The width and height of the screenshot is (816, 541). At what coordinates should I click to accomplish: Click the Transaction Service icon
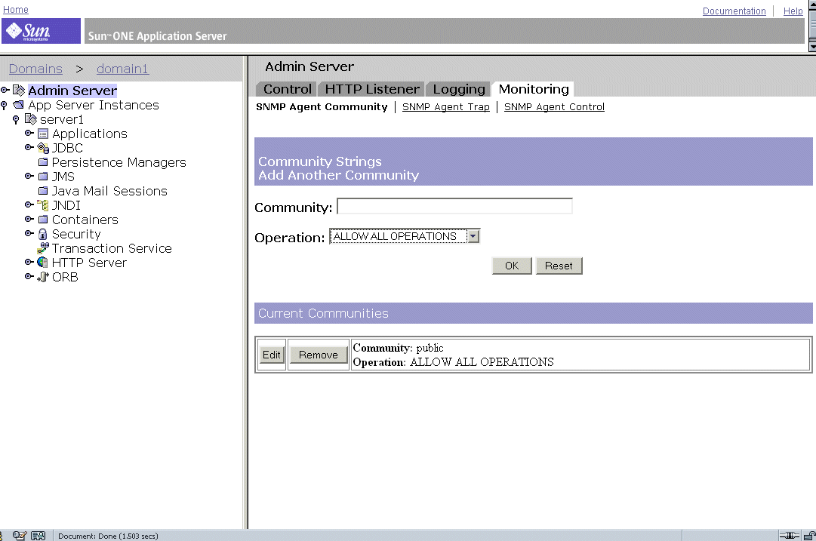coord(43,248)
